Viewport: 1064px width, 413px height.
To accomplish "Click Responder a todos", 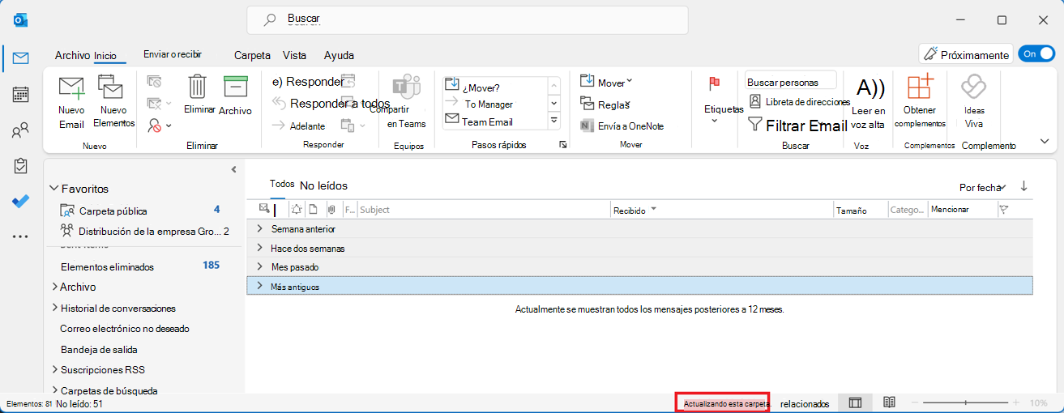I will point(331,103).
